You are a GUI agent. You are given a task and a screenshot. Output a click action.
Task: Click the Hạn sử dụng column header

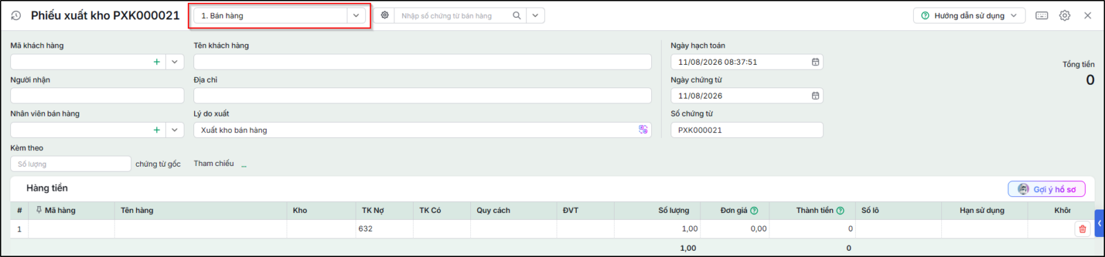985,210
